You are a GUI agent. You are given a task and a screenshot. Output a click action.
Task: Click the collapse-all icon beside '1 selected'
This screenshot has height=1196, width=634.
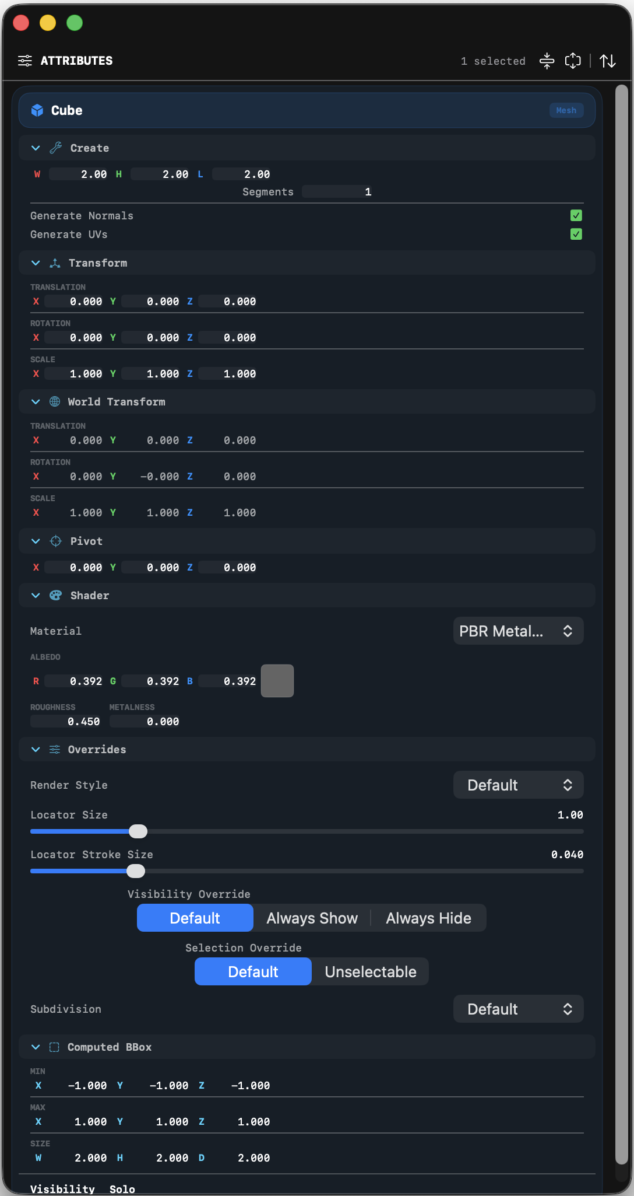pyautogui.click(x=547, y=61)
